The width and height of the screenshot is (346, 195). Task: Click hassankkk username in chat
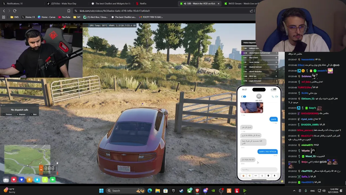pyautogui.click(x=308, y=60)
